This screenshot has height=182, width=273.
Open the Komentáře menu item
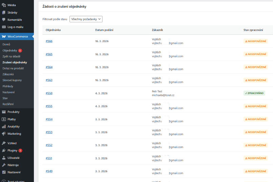(17, 20)
